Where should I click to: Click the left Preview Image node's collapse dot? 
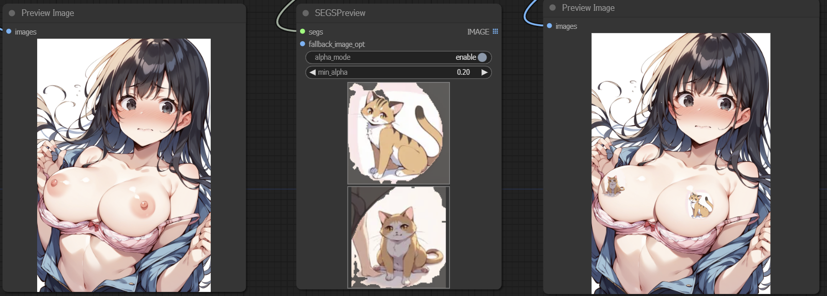point(12,13)
